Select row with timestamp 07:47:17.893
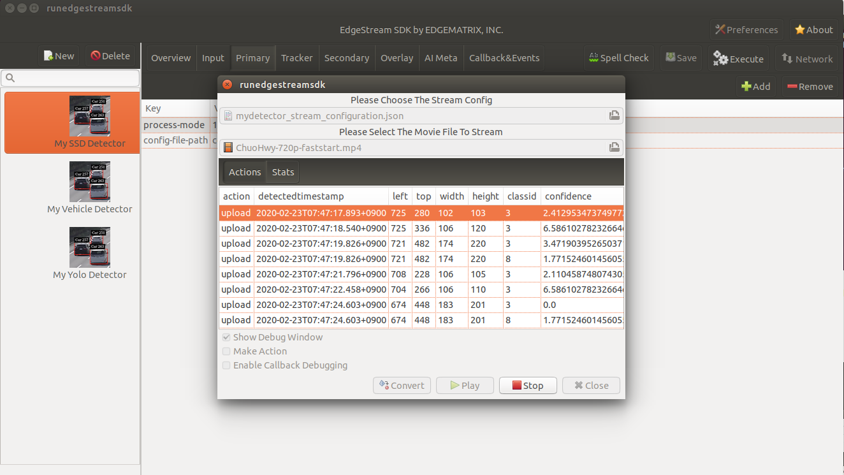The width and height of the screenshot is (844, 475). point(421,213)
